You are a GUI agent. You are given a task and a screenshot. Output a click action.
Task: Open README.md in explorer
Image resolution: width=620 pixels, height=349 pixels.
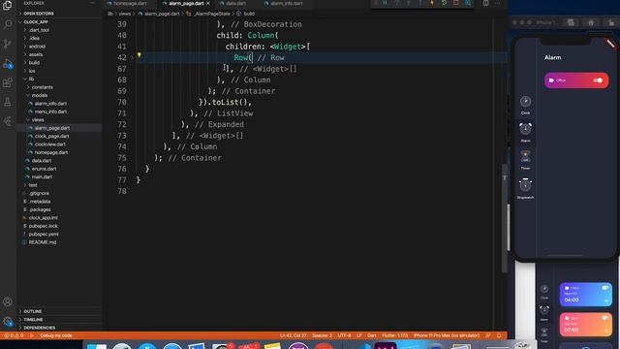[43, 242]
